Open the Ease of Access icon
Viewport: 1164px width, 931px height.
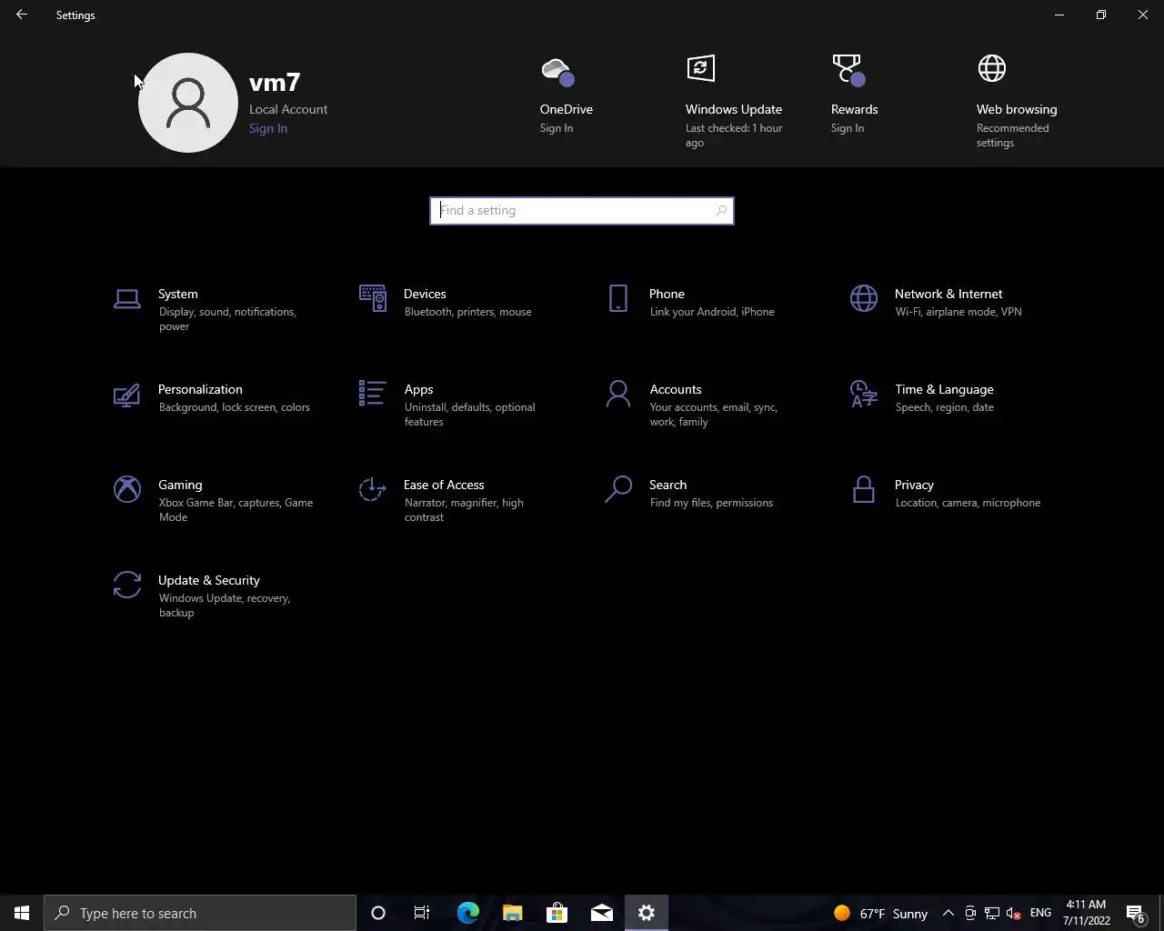pyautogui.click(x=373, y=489)
